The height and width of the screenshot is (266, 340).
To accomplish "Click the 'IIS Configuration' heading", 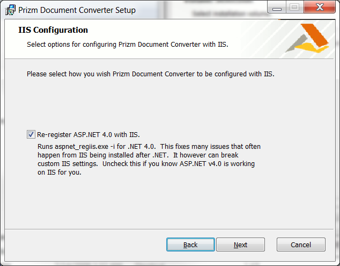I will (53, 30).
